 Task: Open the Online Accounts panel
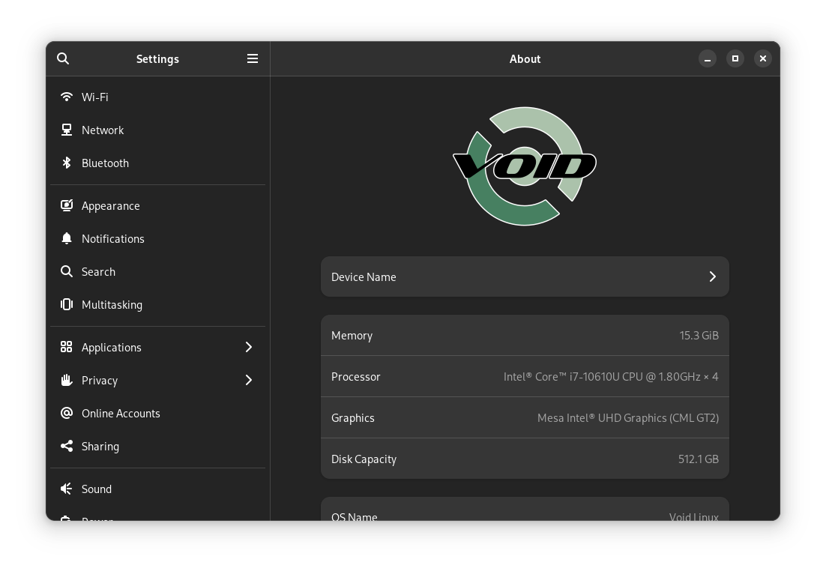158,413
